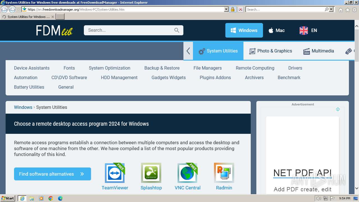Open IE Favorites star icon

(348, 10)
